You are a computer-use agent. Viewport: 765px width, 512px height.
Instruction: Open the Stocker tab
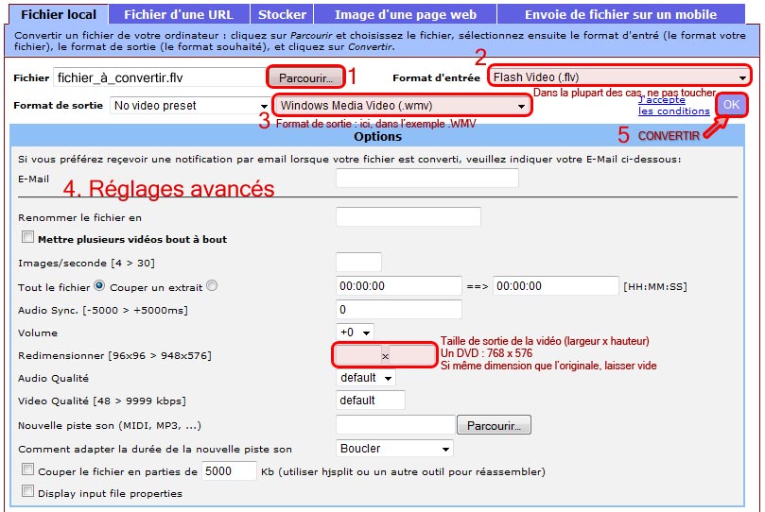coord(282,14)
